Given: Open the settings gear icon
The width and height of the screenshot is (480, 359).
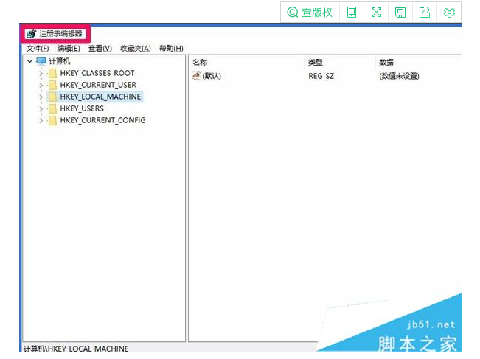Looking at the screenshot, I should tap(449, 13).
